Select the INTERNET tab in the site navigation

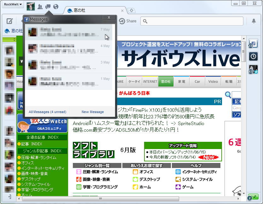(x=150, y=81)
